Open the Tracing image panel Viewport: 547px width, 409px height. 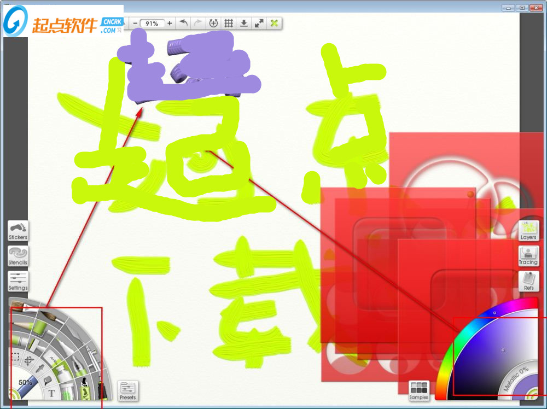[528, 256]
